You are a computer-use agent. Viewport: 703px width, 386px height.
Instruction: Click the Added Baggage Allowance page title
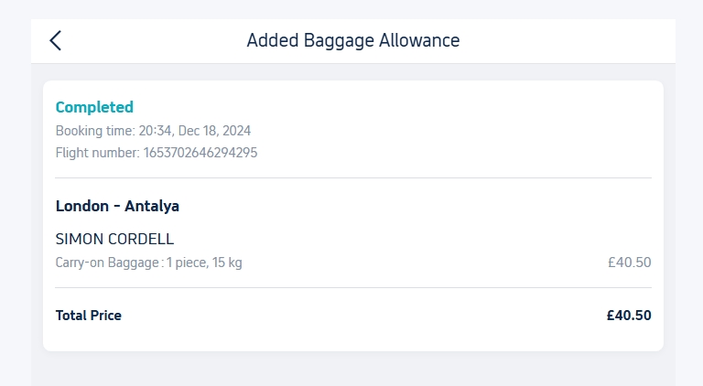pyautogui.click(x=352, y=40)
